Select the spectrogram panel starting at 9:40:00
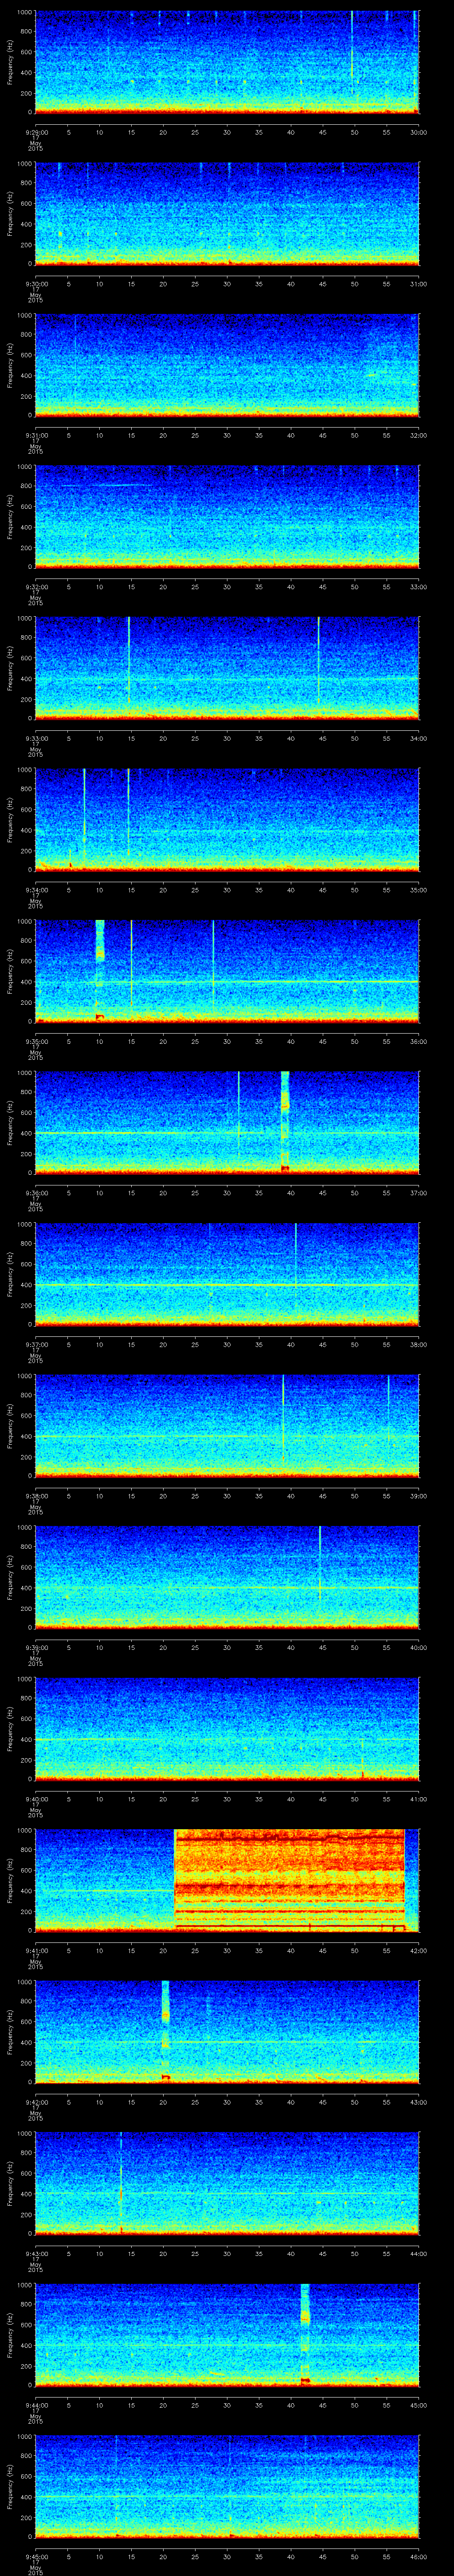This screenshot has height=2576, width=454. [227, 1729]
